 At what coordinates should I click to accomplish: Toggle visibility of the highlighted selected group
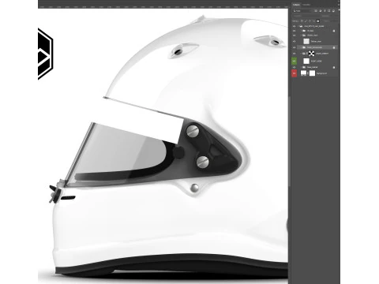tap(295, 47)
